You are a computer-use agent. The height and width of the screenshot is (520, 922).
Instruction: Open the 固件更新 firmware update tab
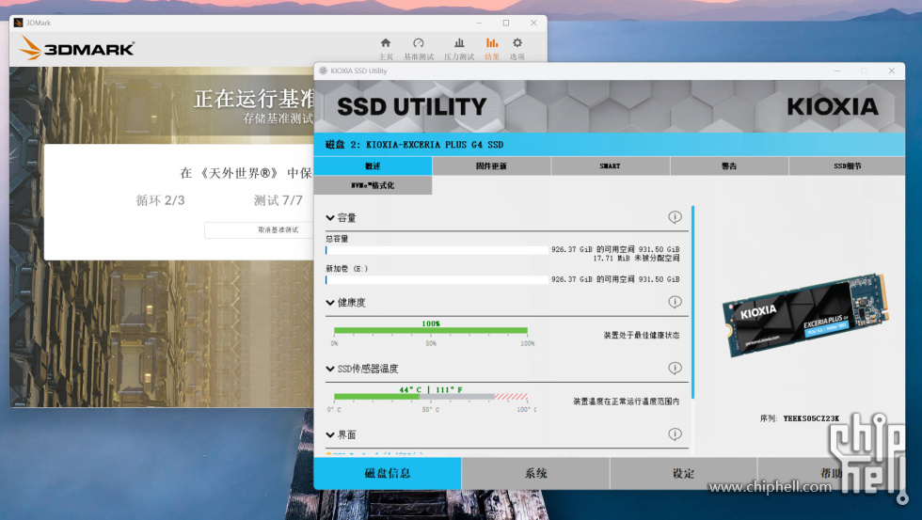(x=491, y=165)
